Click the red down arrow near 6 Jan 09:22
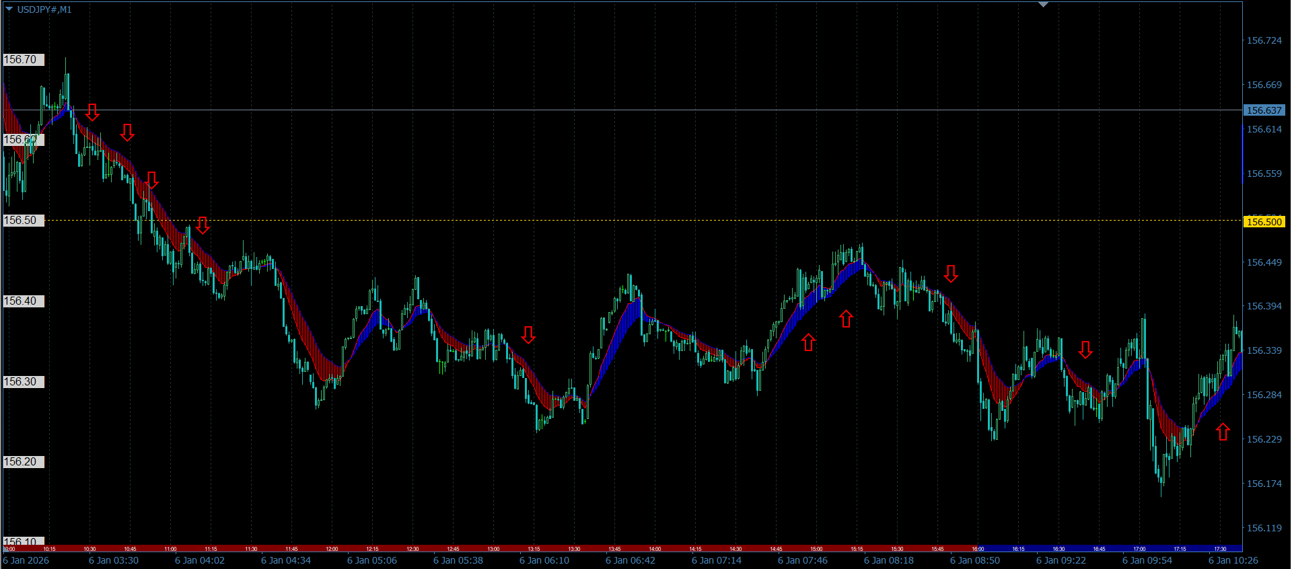This screenshot has height=569, width=1292. coord(1085,350)
